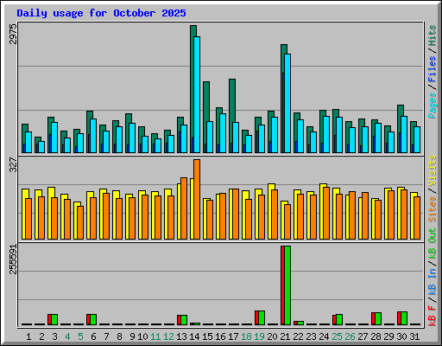Click the Sites legend label

coord(433,209)
